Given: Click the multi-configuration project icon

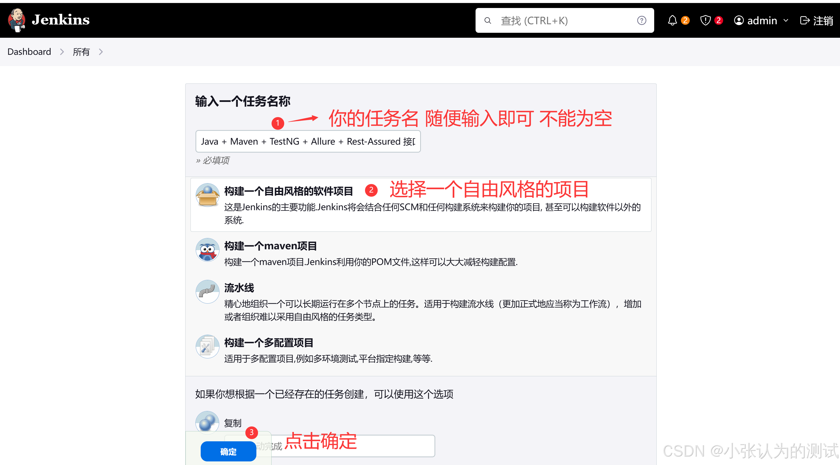Looking at the screenshot, I should point(207,347).
